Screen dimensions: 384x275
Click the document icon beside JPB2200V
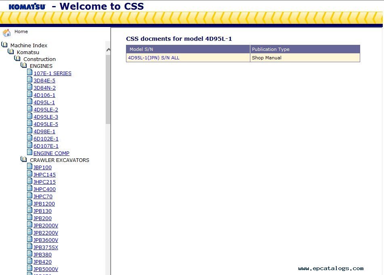(29, 232)
